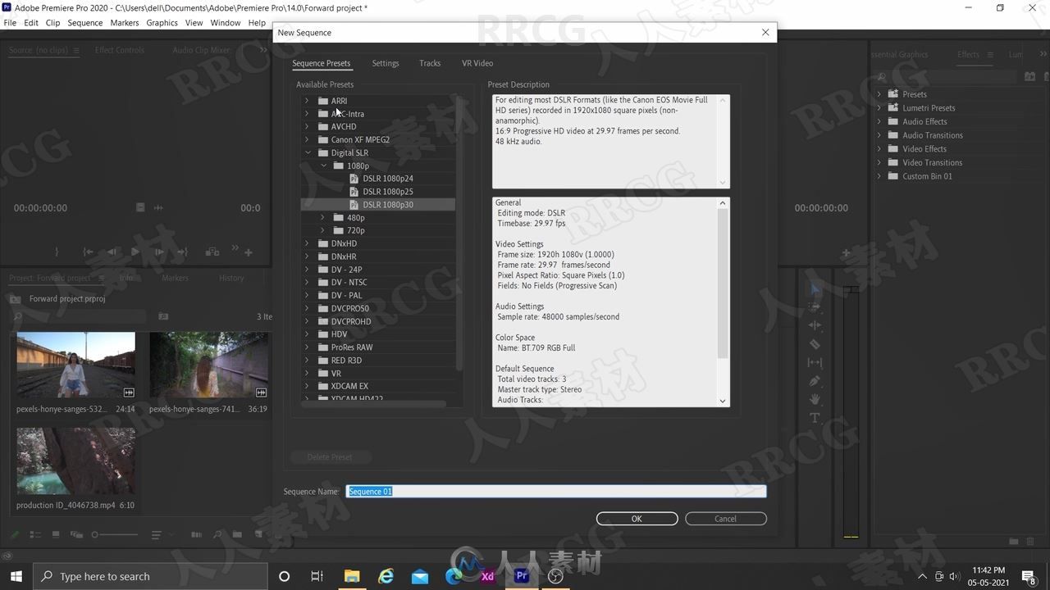Expand the DNxHD preset folder
Viewport: 1050px width, 590px height.
click(308, 243)
